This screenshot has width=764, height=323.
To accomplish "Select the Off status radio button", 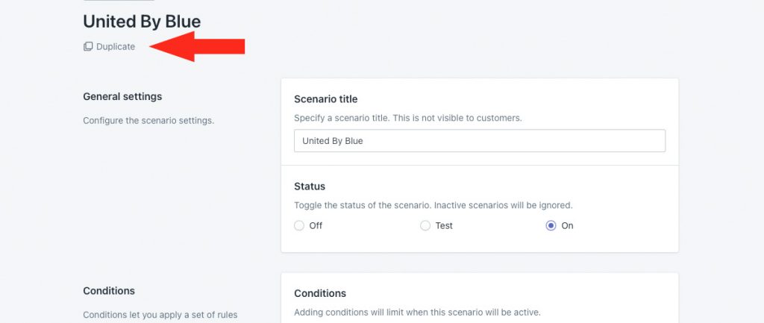I will (299, 225).
